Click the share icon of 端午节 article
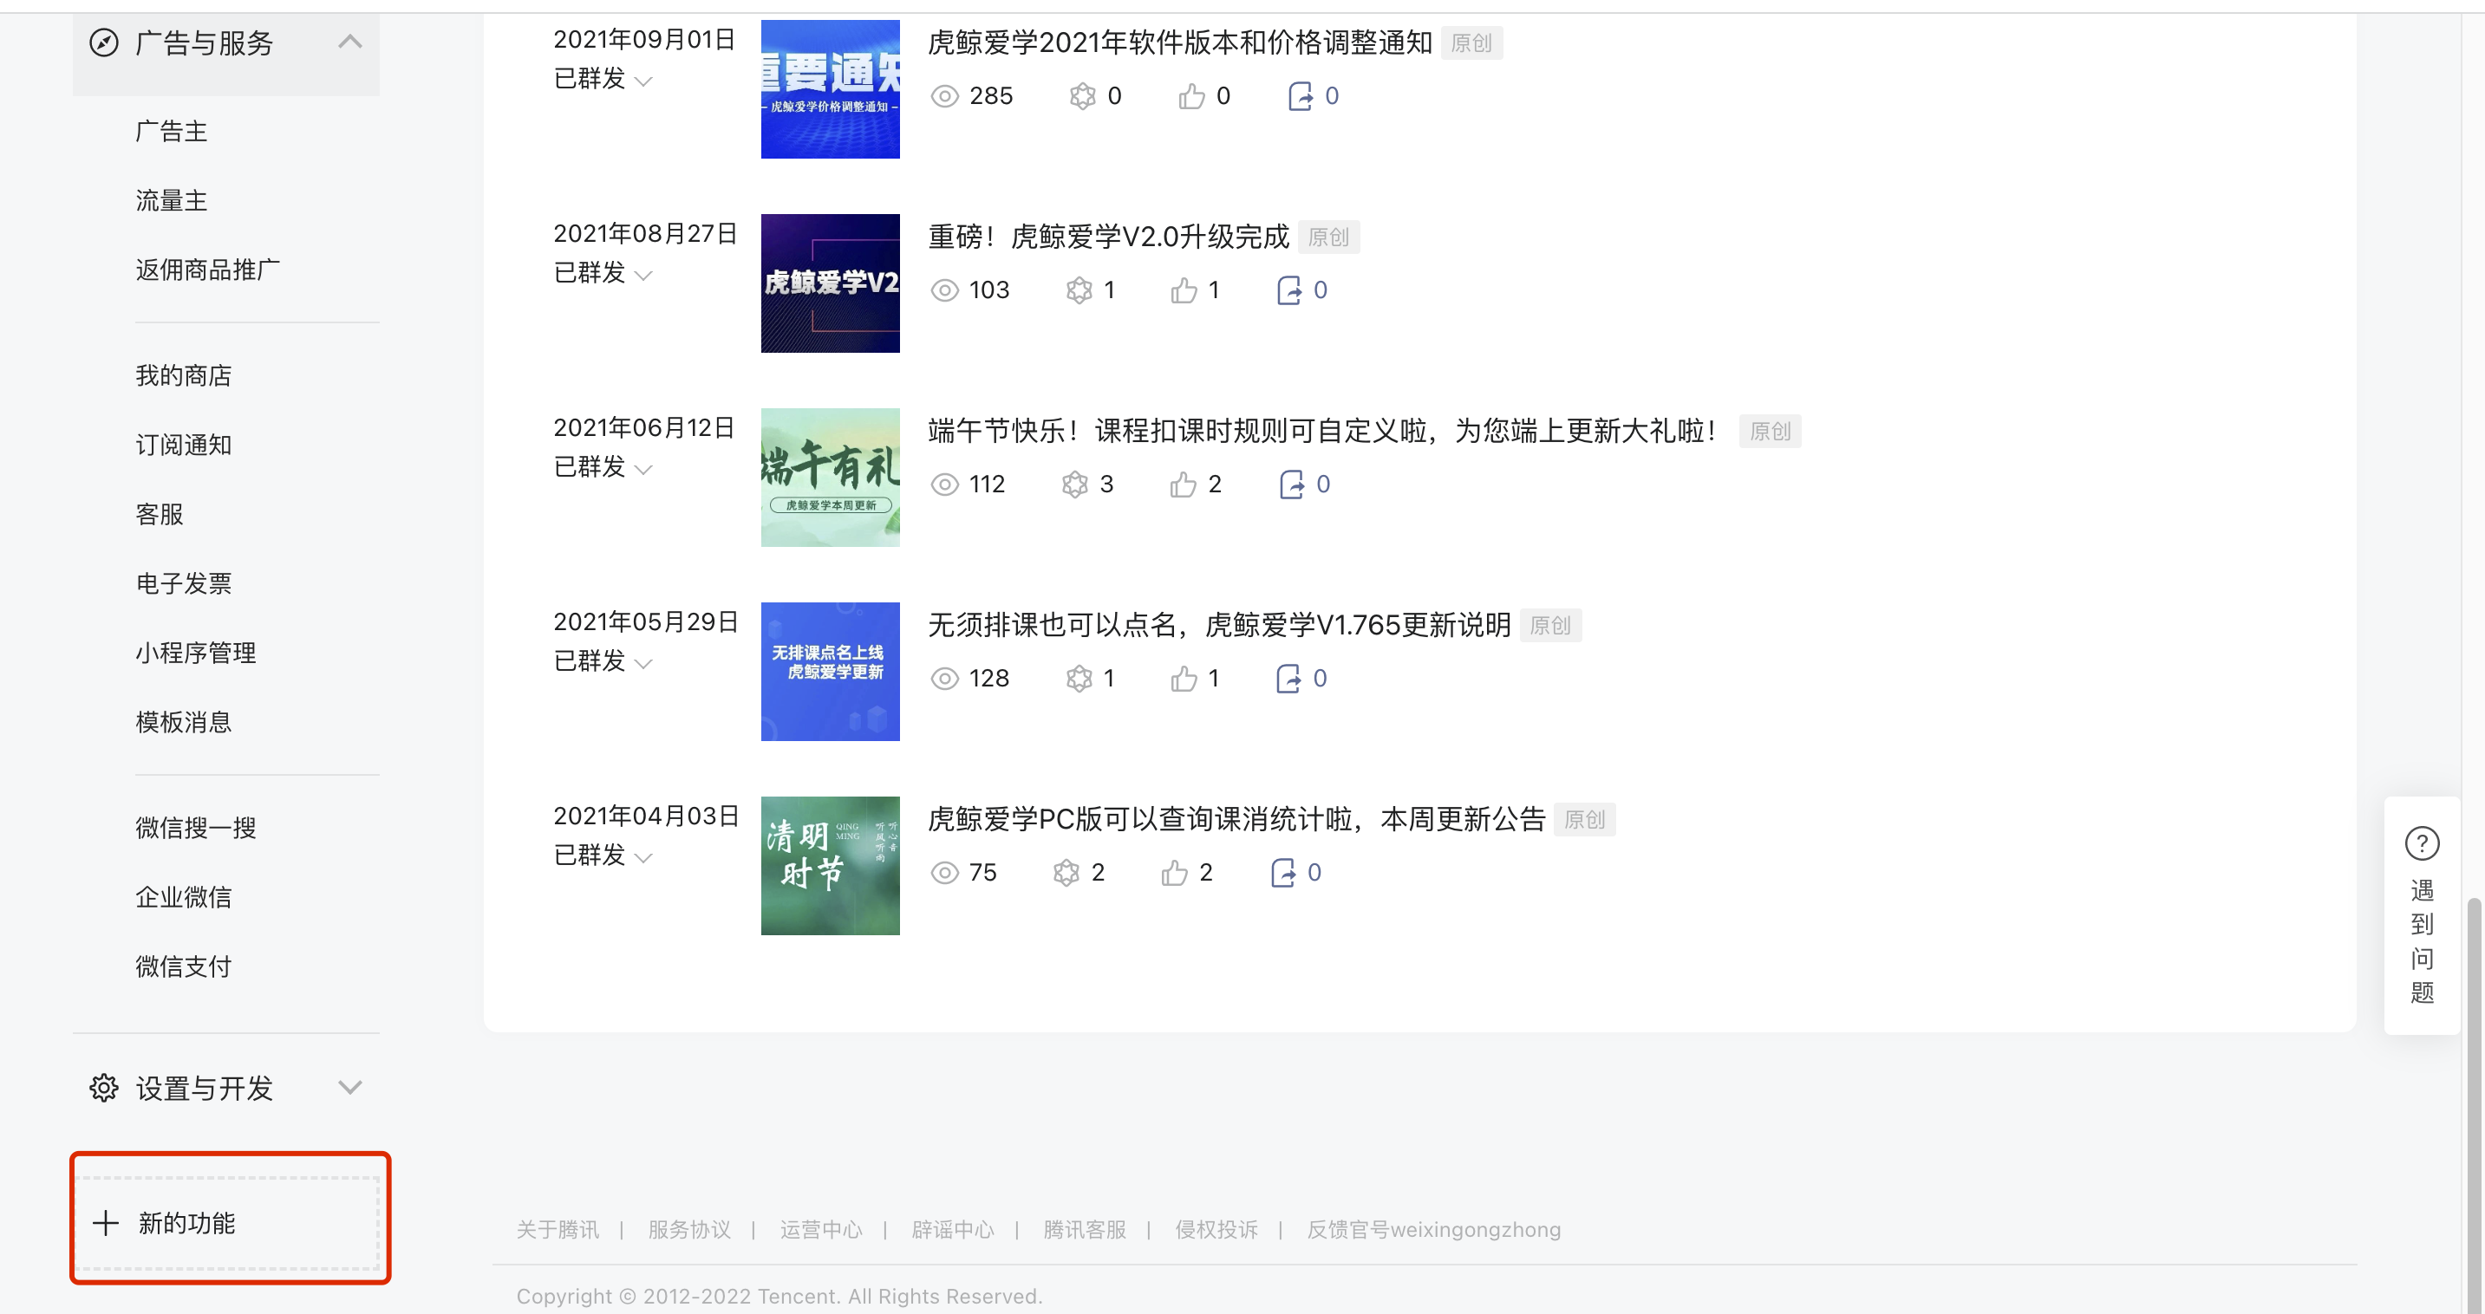The width and height of the screenshot is (2485, 1314). click(1292, 484)
